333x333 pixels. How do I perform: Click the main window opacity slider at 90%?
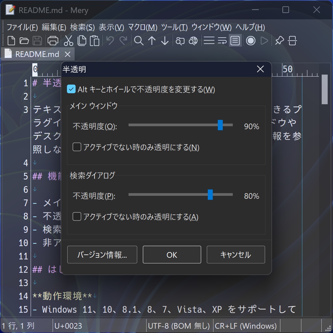pos(220,125)
